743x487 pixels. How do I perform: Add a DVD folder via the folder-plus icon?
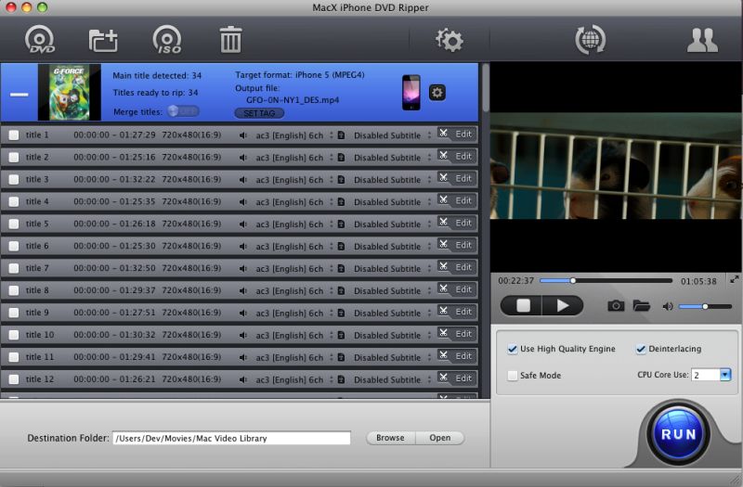(103, 40)
